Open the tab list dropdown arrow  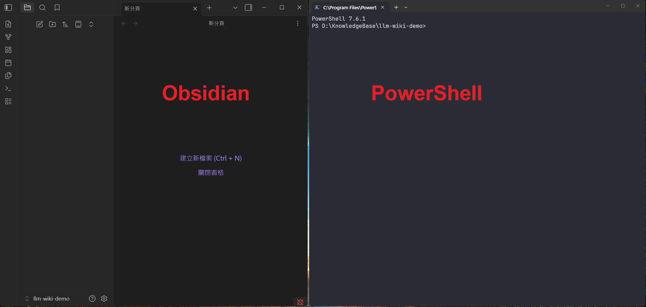pos(235,8)
